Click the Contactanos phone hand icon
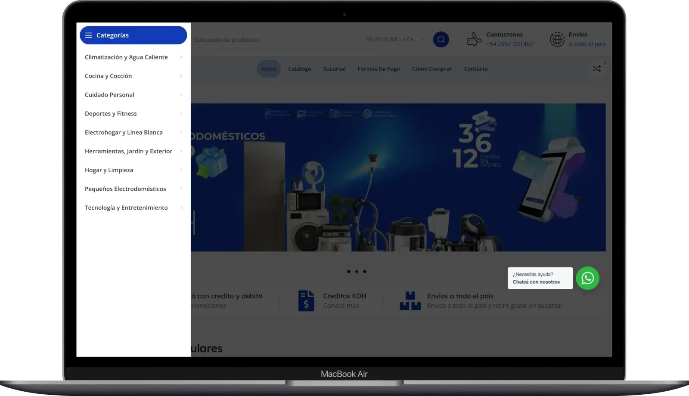Image resolution: width=689 pixels, height=396 pixels. point(474,39)
